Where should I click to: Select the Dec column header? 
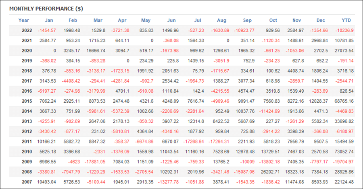(x=321, y=20)
